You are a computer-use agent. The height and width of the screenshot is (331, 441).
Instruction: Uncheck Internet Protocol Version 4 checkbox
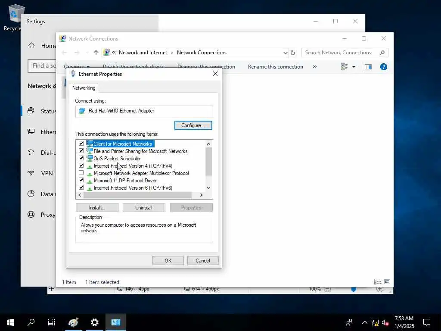[x=81, y=165]
